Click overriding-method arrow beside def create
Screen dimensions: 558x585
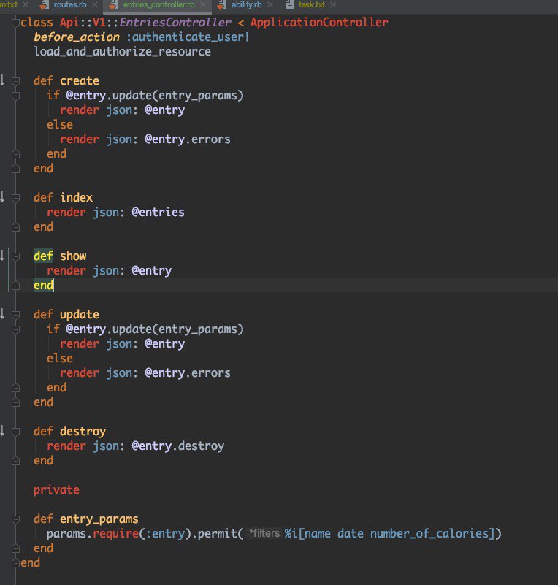coord(2,80)
